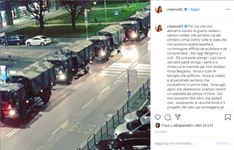
Task: Open comments via the speech bubble icon
Action: click(167, 117)
